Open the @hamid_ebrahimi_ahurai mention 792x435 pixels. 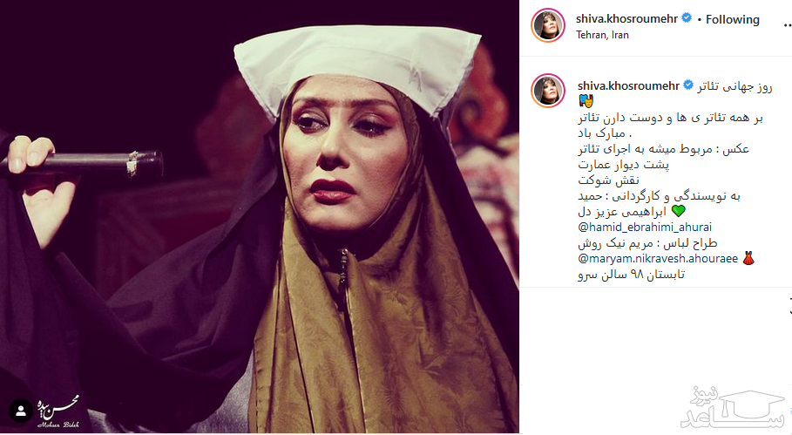click(x=645, y=228)
